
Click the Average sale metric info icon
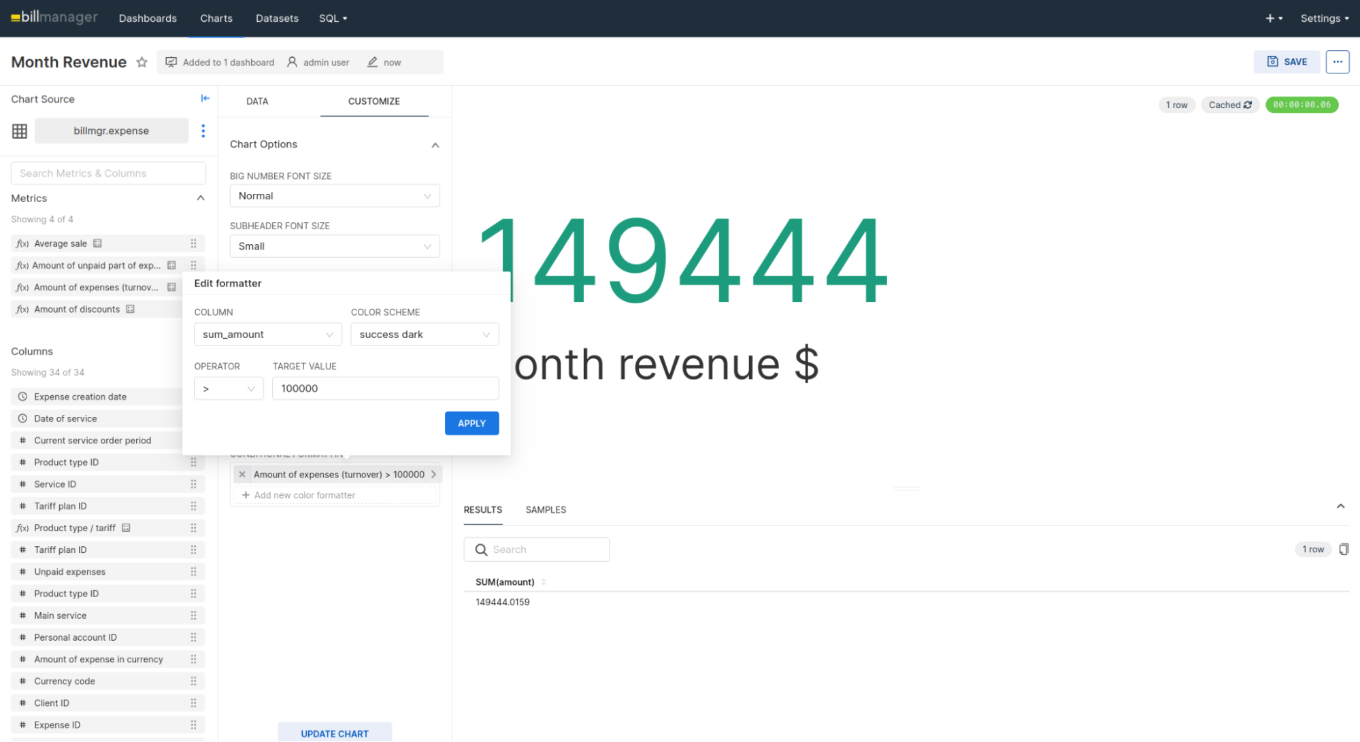97,243
